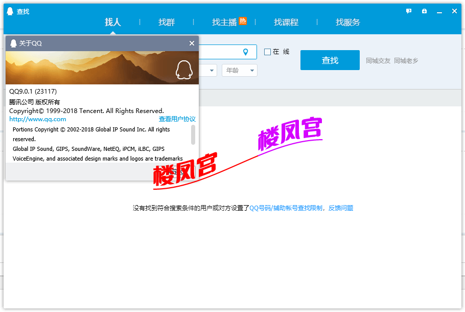Click the penguin logo on the banner
The image size is (465, 312).
[x=184, y=70]
